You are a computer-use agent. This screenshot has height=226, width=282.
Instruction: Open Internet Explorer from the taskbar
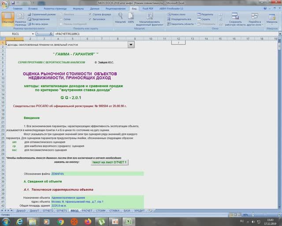pos(19,222)
